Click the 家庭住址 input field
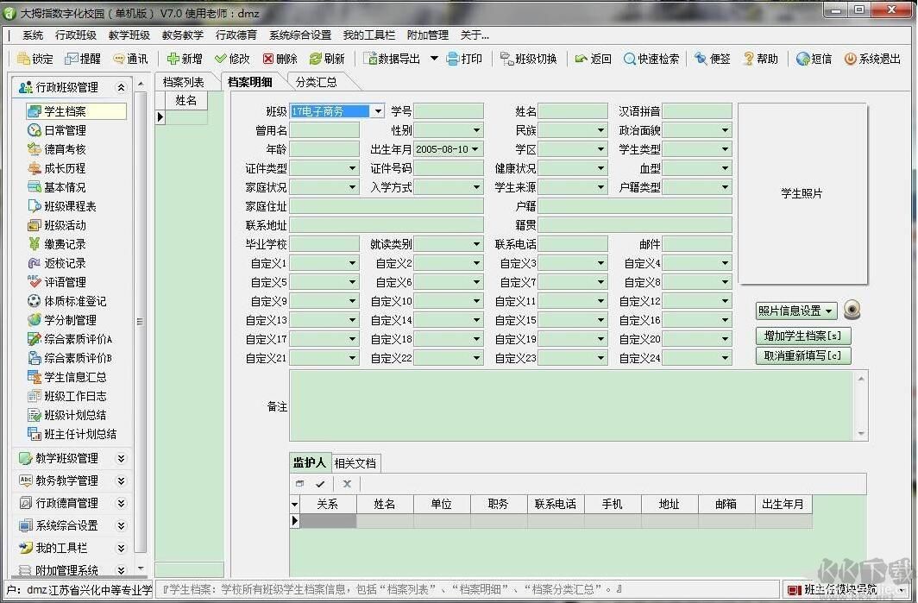This screenshot has height=603, width=918. pos(387,206)
